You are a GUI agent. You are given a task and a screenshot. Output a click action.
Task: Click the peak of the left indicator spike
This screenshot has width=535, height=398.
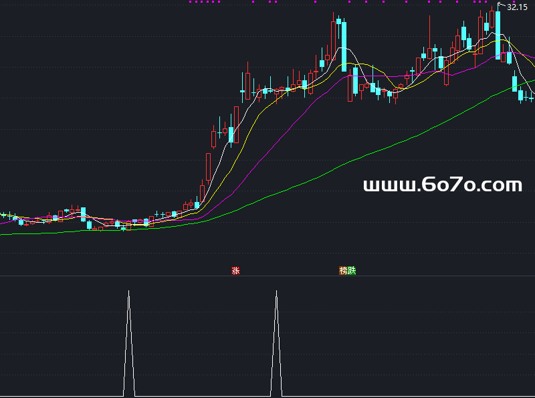[x=129, y=292]
